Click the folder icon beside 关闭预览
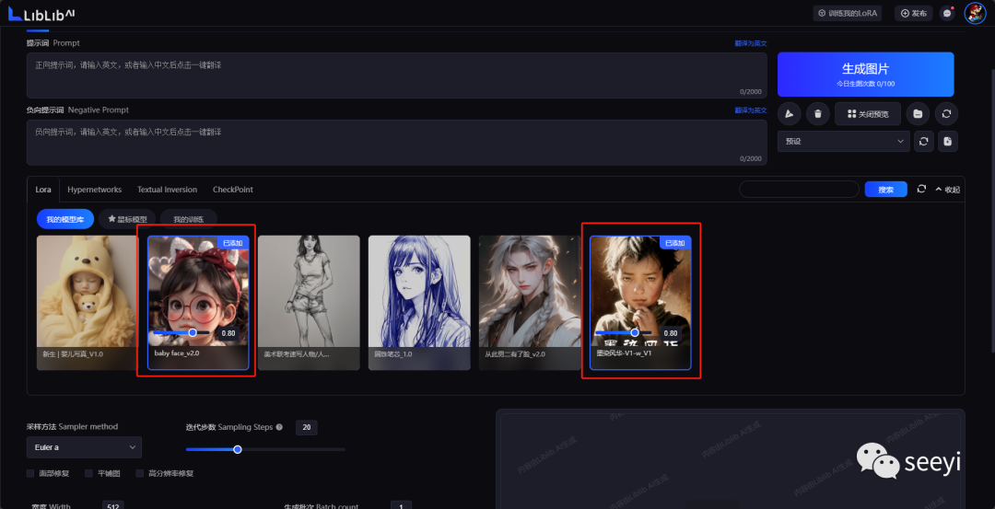 [917, 114]
